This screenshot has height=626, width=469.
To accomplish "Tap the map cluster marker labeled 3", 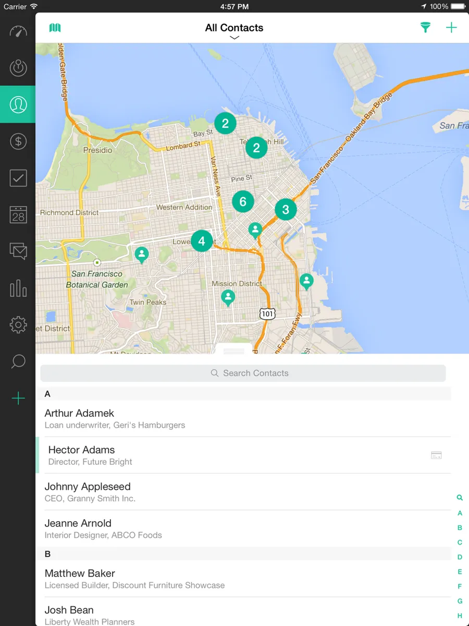I will [x=286, y=210].
